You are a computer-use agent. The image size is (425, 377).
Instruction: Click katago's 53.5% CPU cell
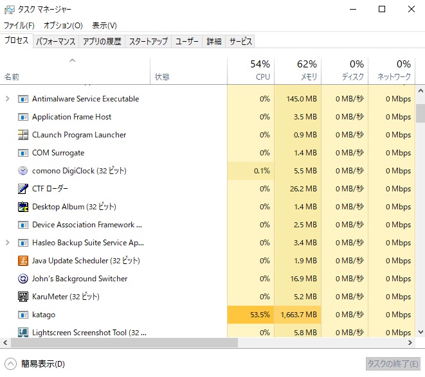[x=251, y=315]
